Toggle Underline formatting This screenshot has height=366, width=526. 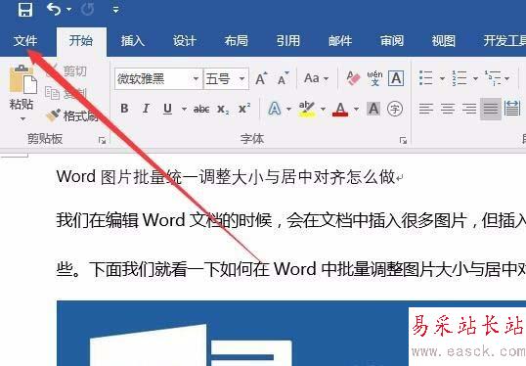(x=168, y=109)
